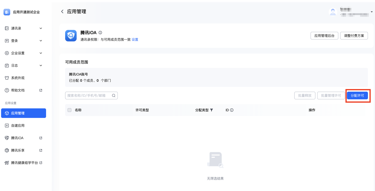This screenshot has width=375, height=191.
Task: Click the 日志 log icon
Action: (x=7, y=66)
